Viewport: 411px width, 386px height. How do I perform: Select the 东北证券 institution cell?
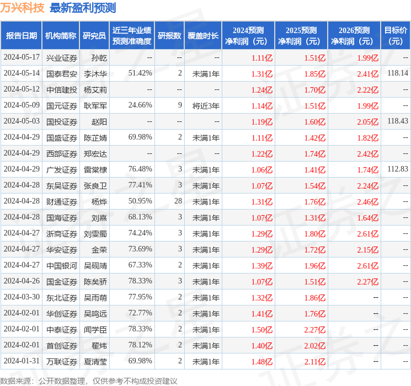click(x=62, y=298)
